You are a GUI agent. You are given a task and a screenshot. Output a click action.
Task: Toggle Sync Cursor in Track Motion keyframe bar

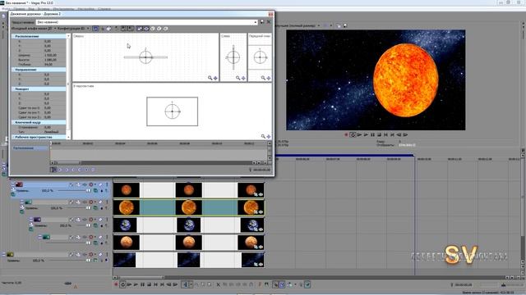tap(53, 170)
